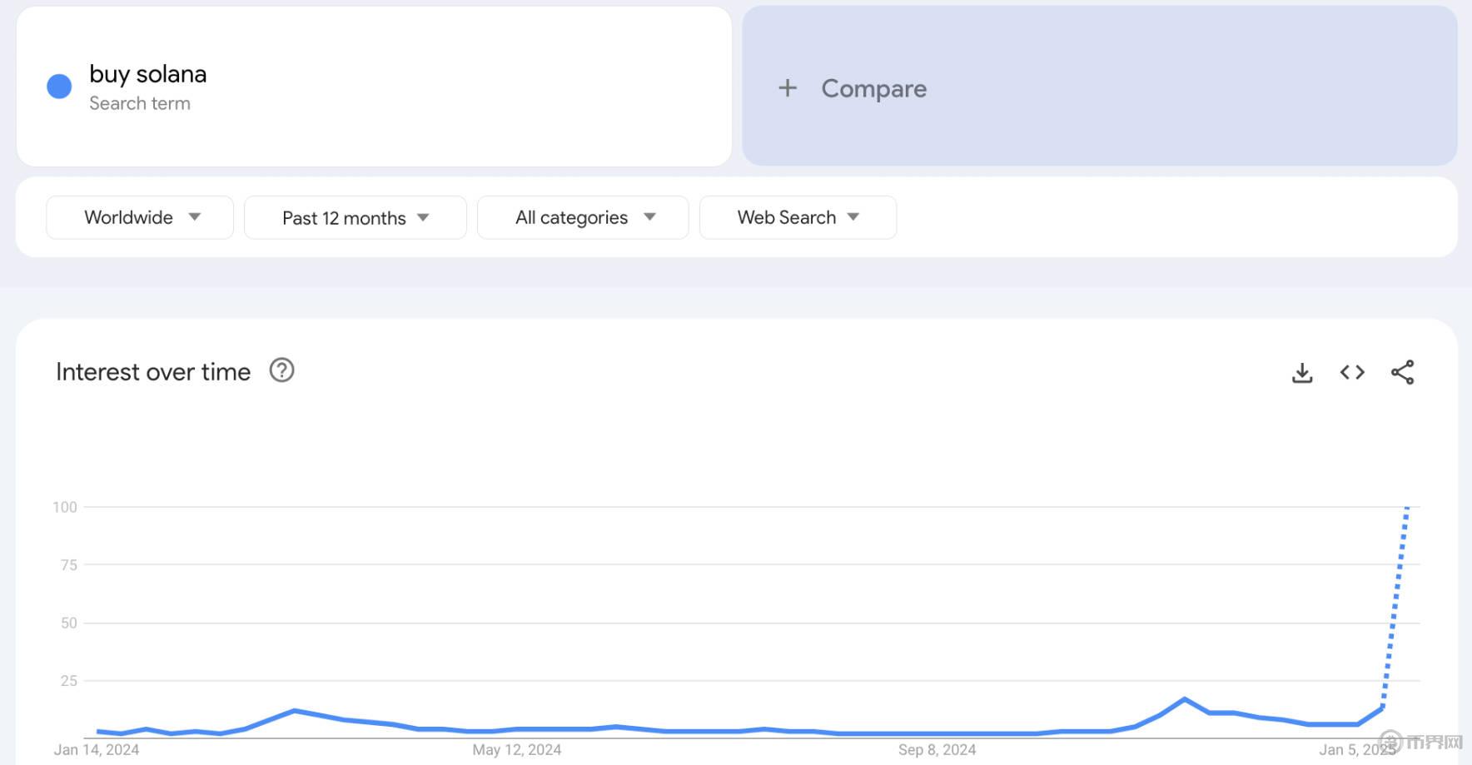Click the dotted spike peak at 100
The image size is (1472, 765).
coord(1407,508)
